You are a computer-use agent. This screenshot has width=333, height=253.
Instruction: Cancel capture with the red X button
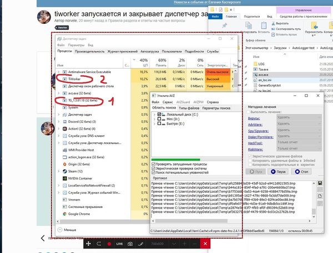(x=205, y=244)
